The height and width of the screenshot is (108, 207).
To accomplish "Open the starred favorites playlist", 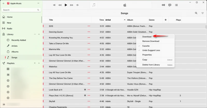I will coord(8,75).
